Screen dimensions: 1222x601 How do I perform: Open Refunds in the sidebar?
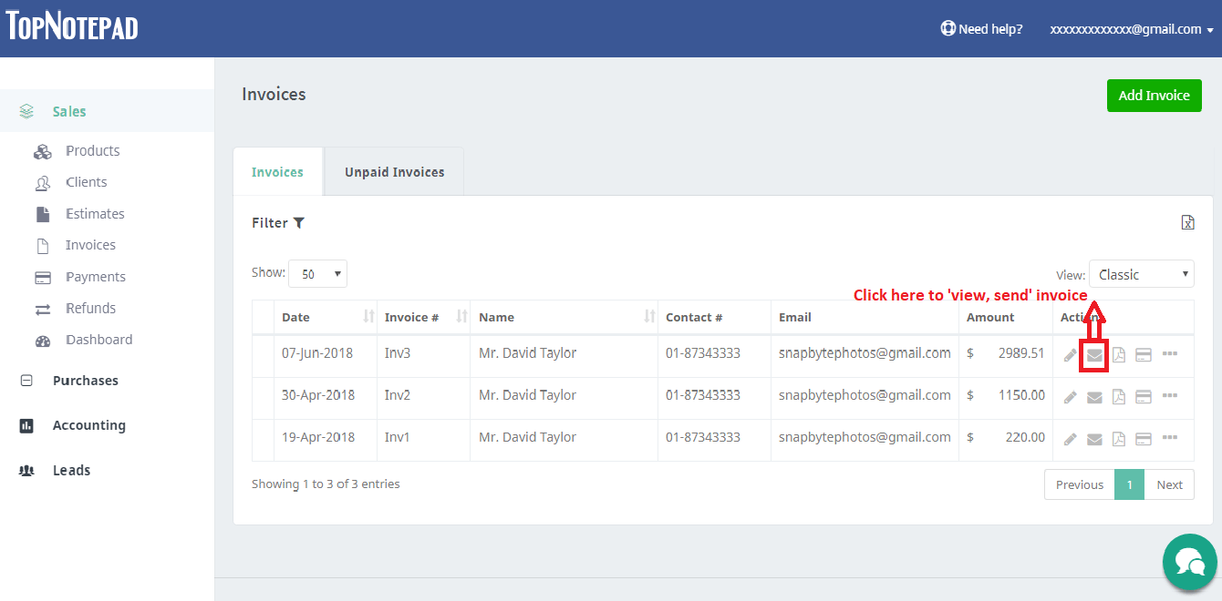(x=90, y=308)
